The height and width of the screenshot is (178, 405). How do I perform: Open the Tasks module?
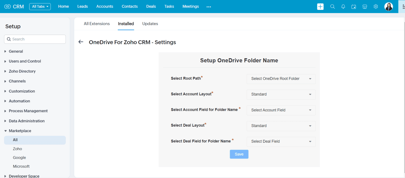(169, 7)
